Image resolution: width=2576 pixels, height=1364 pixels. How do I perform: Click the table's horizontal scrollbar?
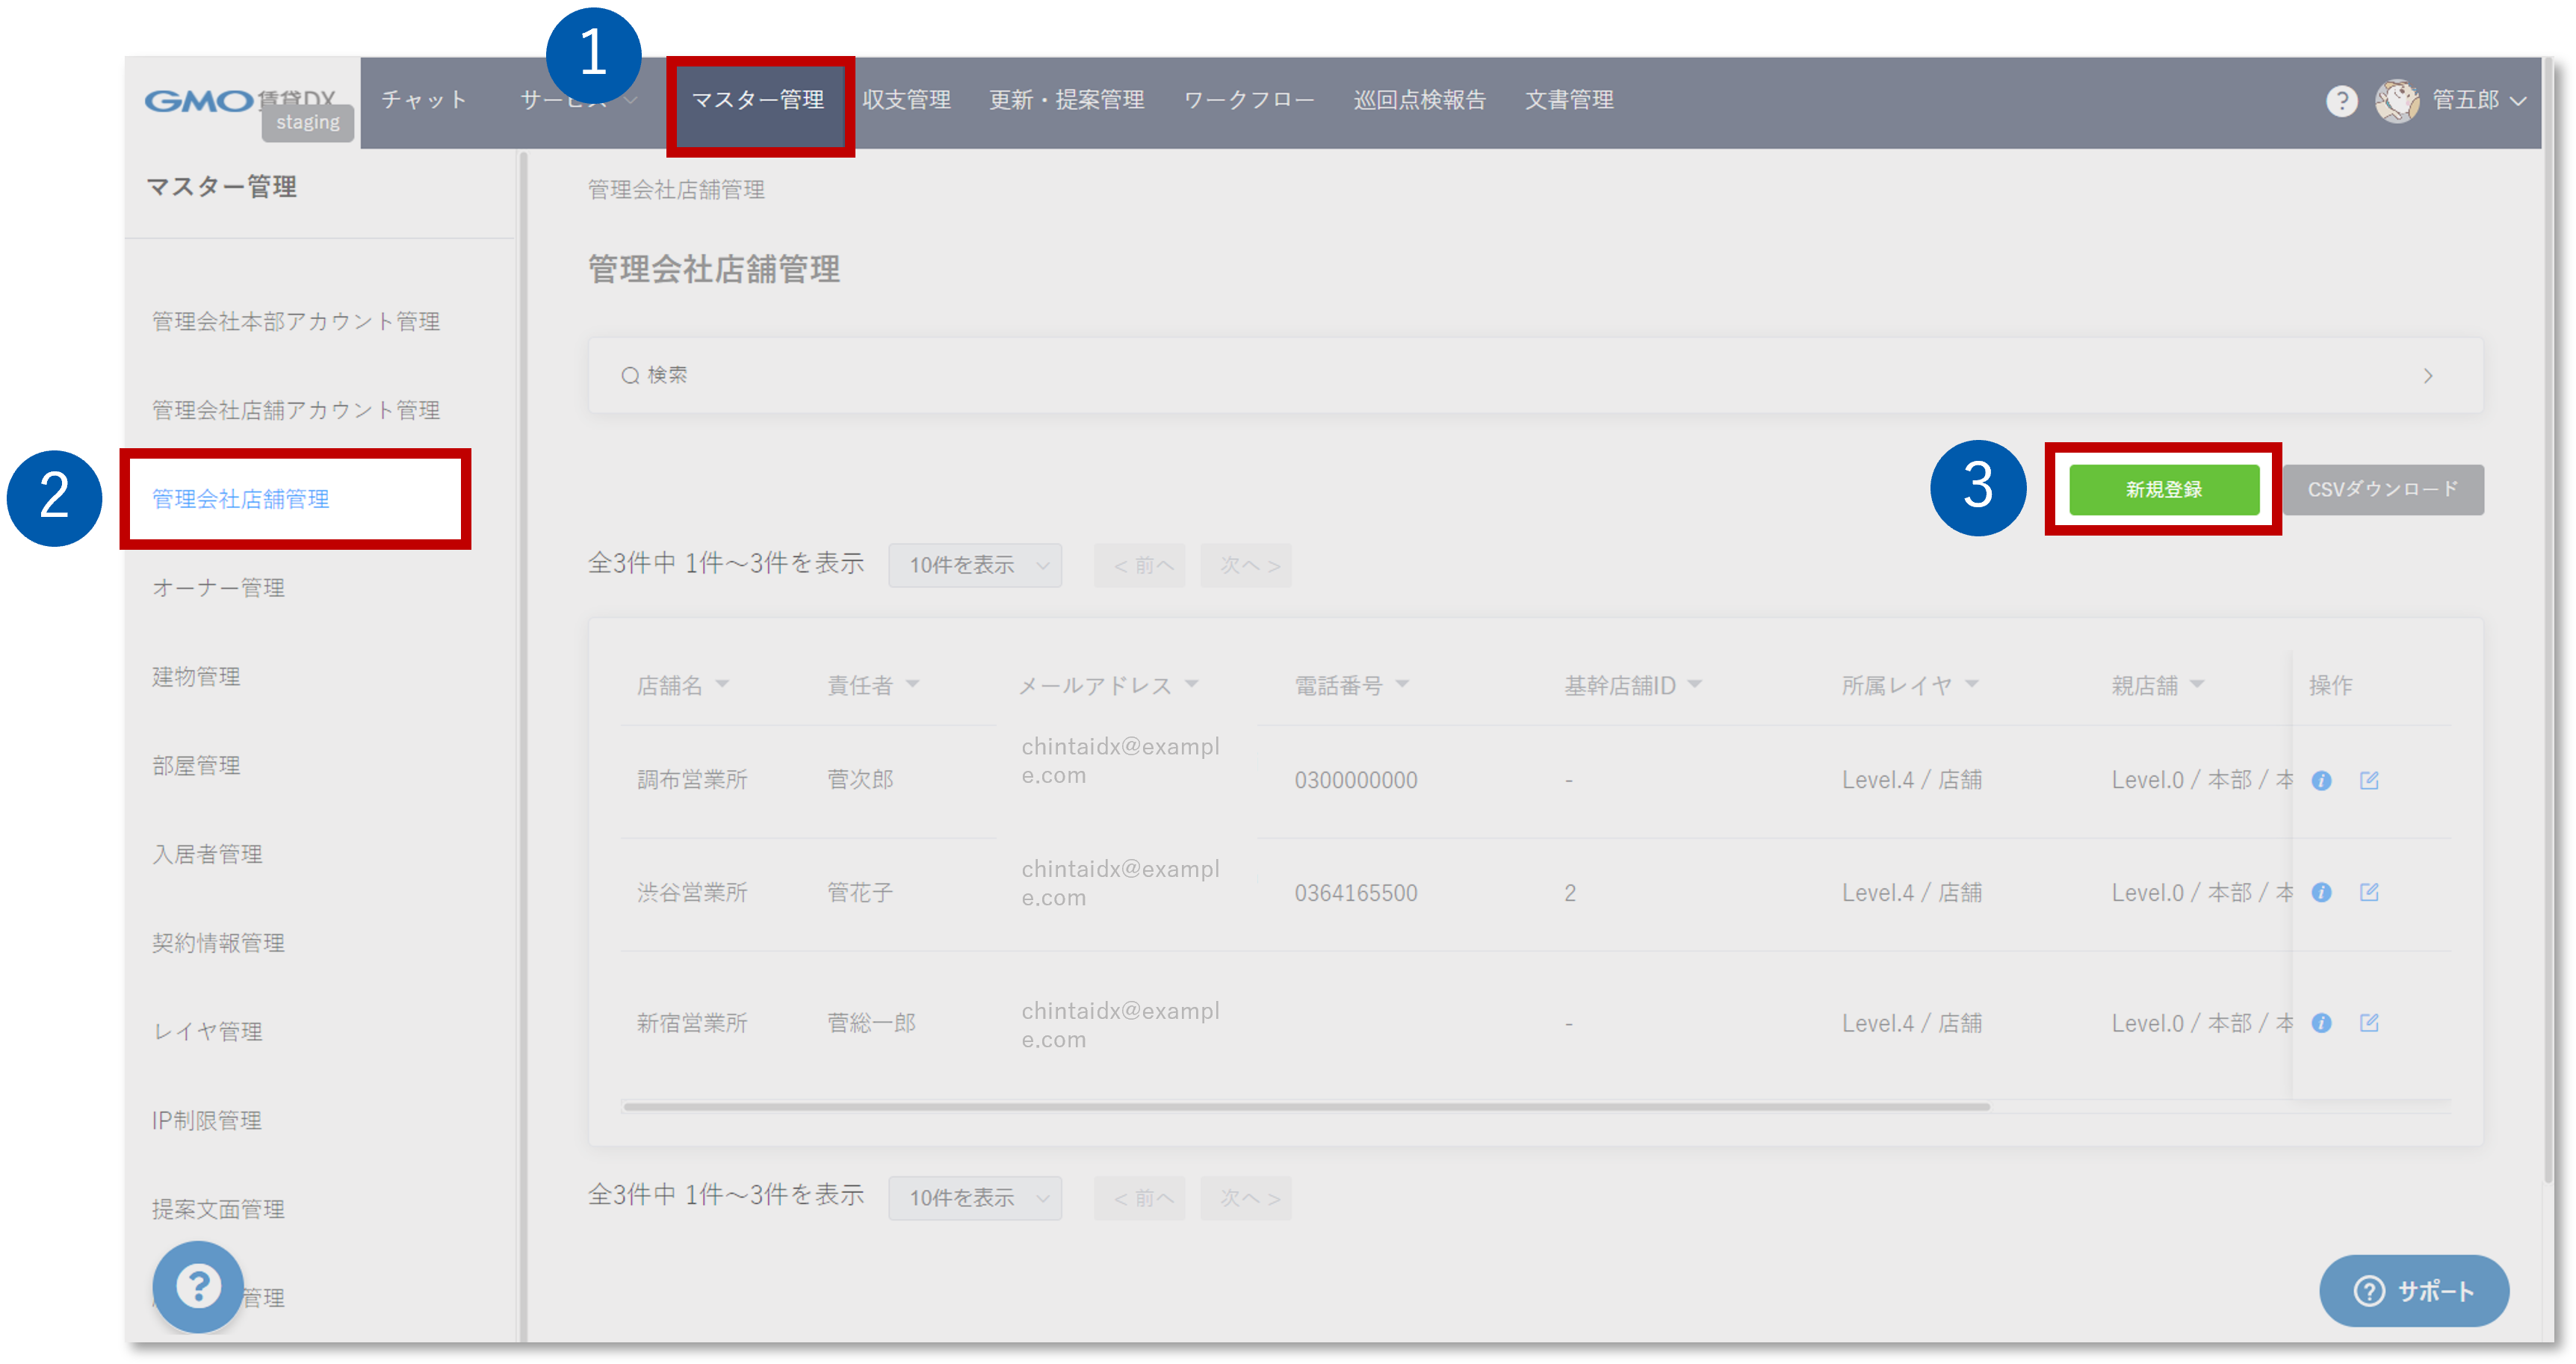[1305, 1106]
